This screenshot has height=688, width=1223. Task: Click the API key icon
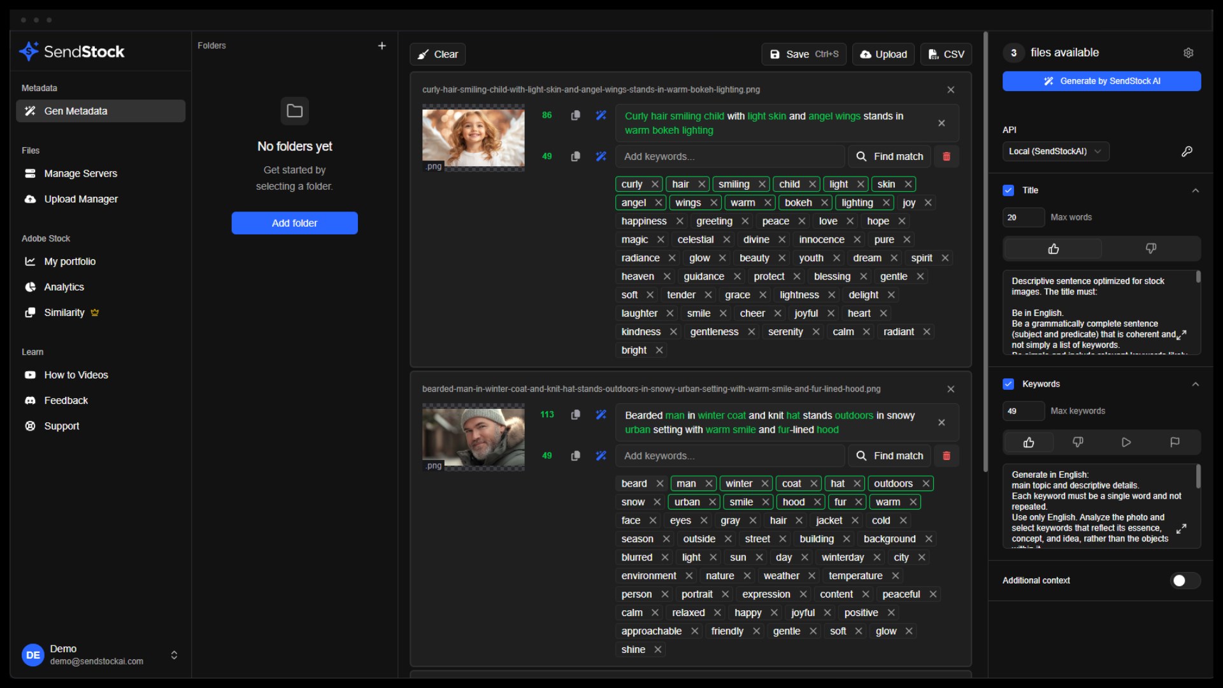point(1187,152)
